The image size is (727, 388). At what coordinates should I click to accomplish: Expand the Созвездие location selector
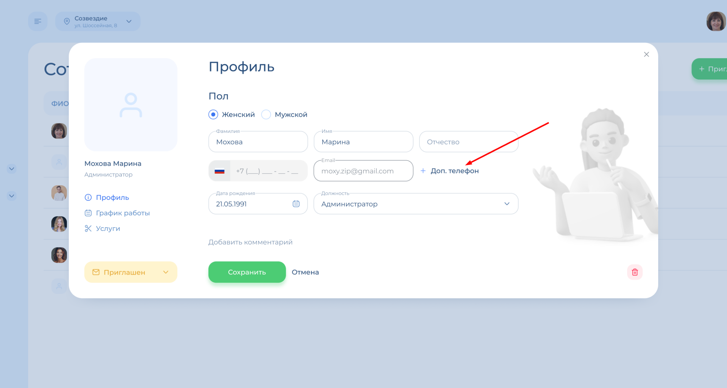(98, 22)
